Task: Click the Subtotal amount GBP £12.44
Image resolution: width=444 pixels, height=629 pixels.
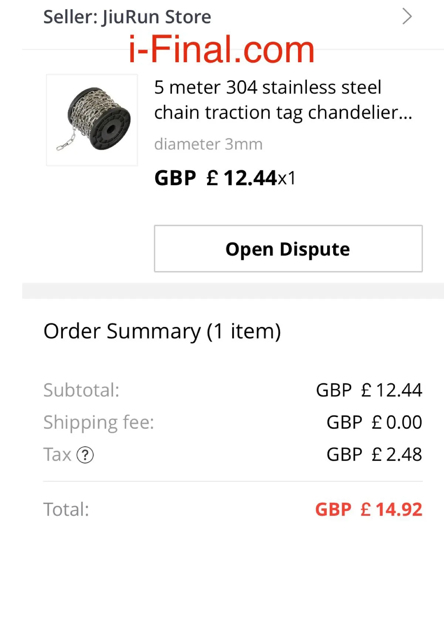Action: 369,390
